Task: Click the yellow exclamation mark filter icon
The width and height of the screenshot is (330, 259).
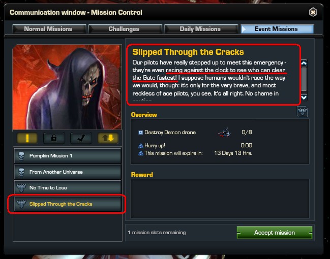Action: pos(27,138)
